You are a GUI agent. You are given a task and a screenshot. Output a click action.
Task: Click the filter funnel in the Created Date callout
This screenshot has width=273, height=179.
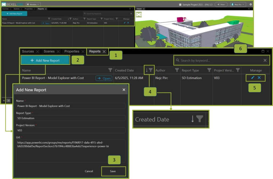click(200, 119)
